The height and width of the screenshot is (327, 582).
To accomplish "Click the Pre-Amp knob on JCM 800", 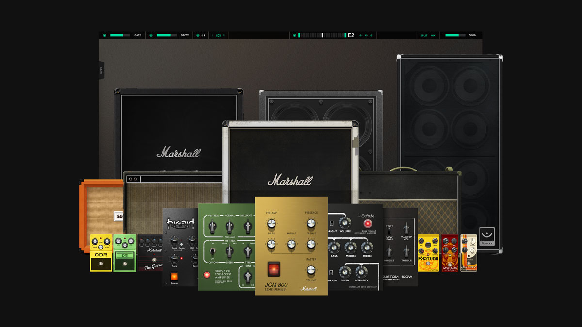I will 271,223.
